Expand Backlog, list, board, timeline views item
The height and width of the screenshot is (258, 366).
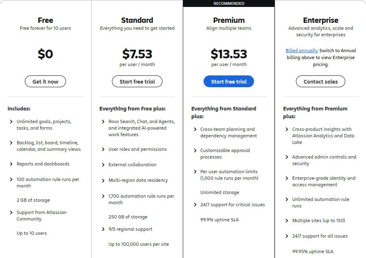point(11,143)
